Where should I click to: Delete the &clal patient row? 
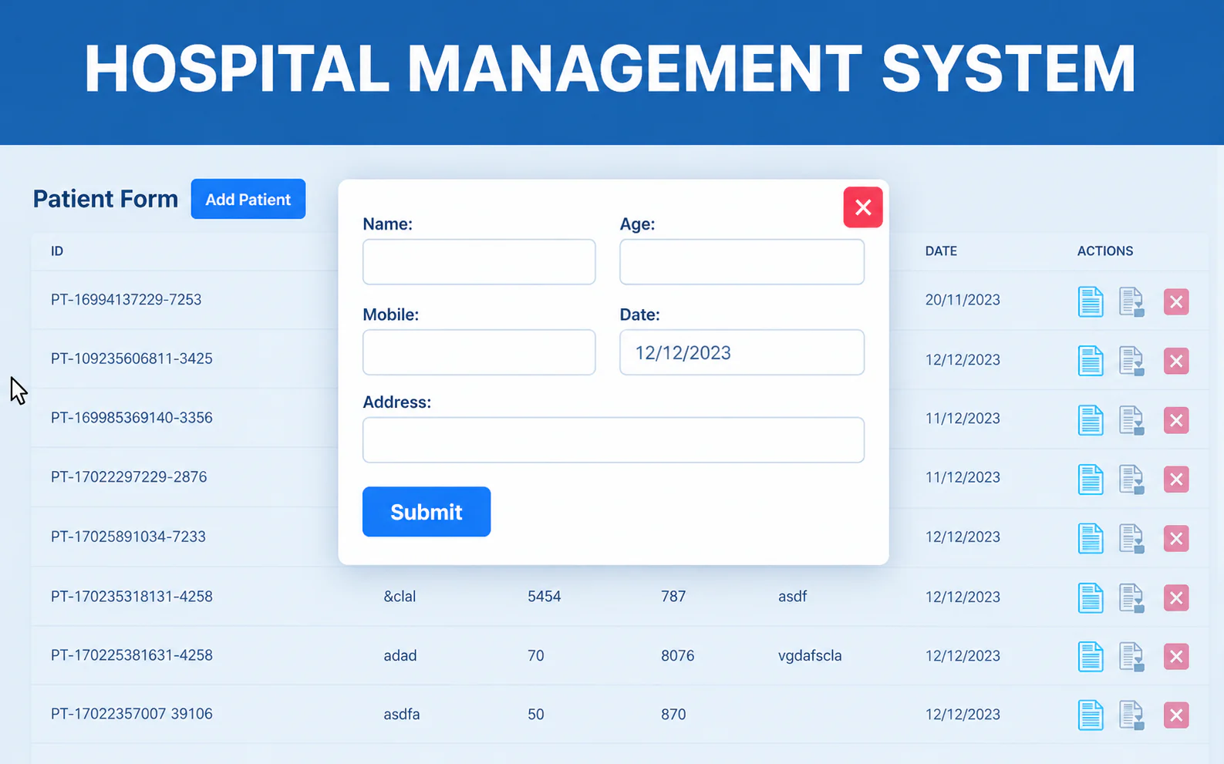tap(1176, 597)
